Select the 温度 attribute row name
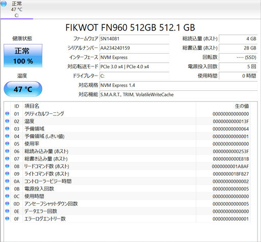The width and height of the screenshot is (261, 242). [29, 121]
